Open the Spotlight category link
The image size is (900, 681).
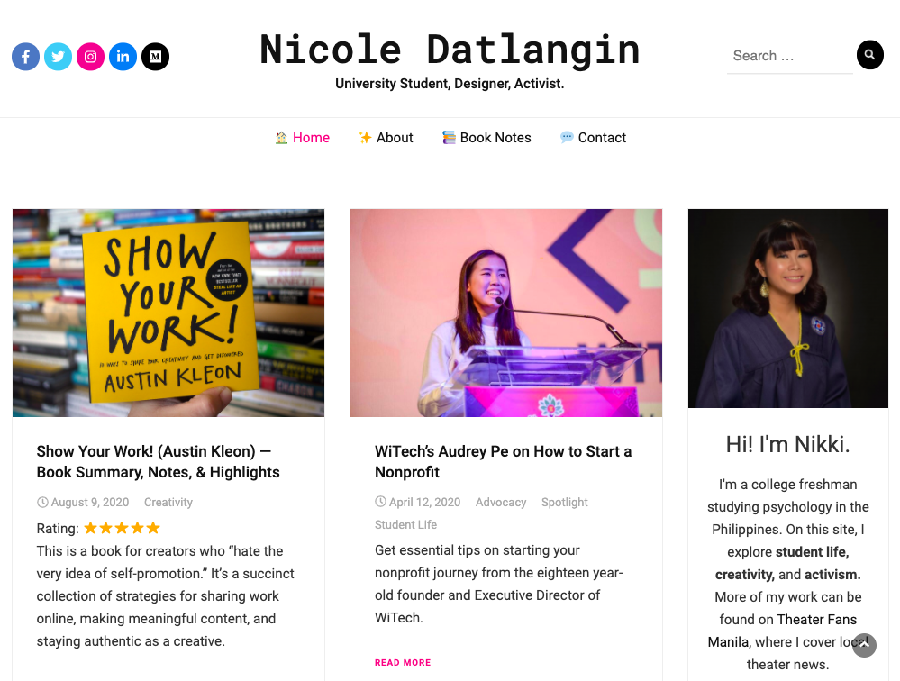565,502
